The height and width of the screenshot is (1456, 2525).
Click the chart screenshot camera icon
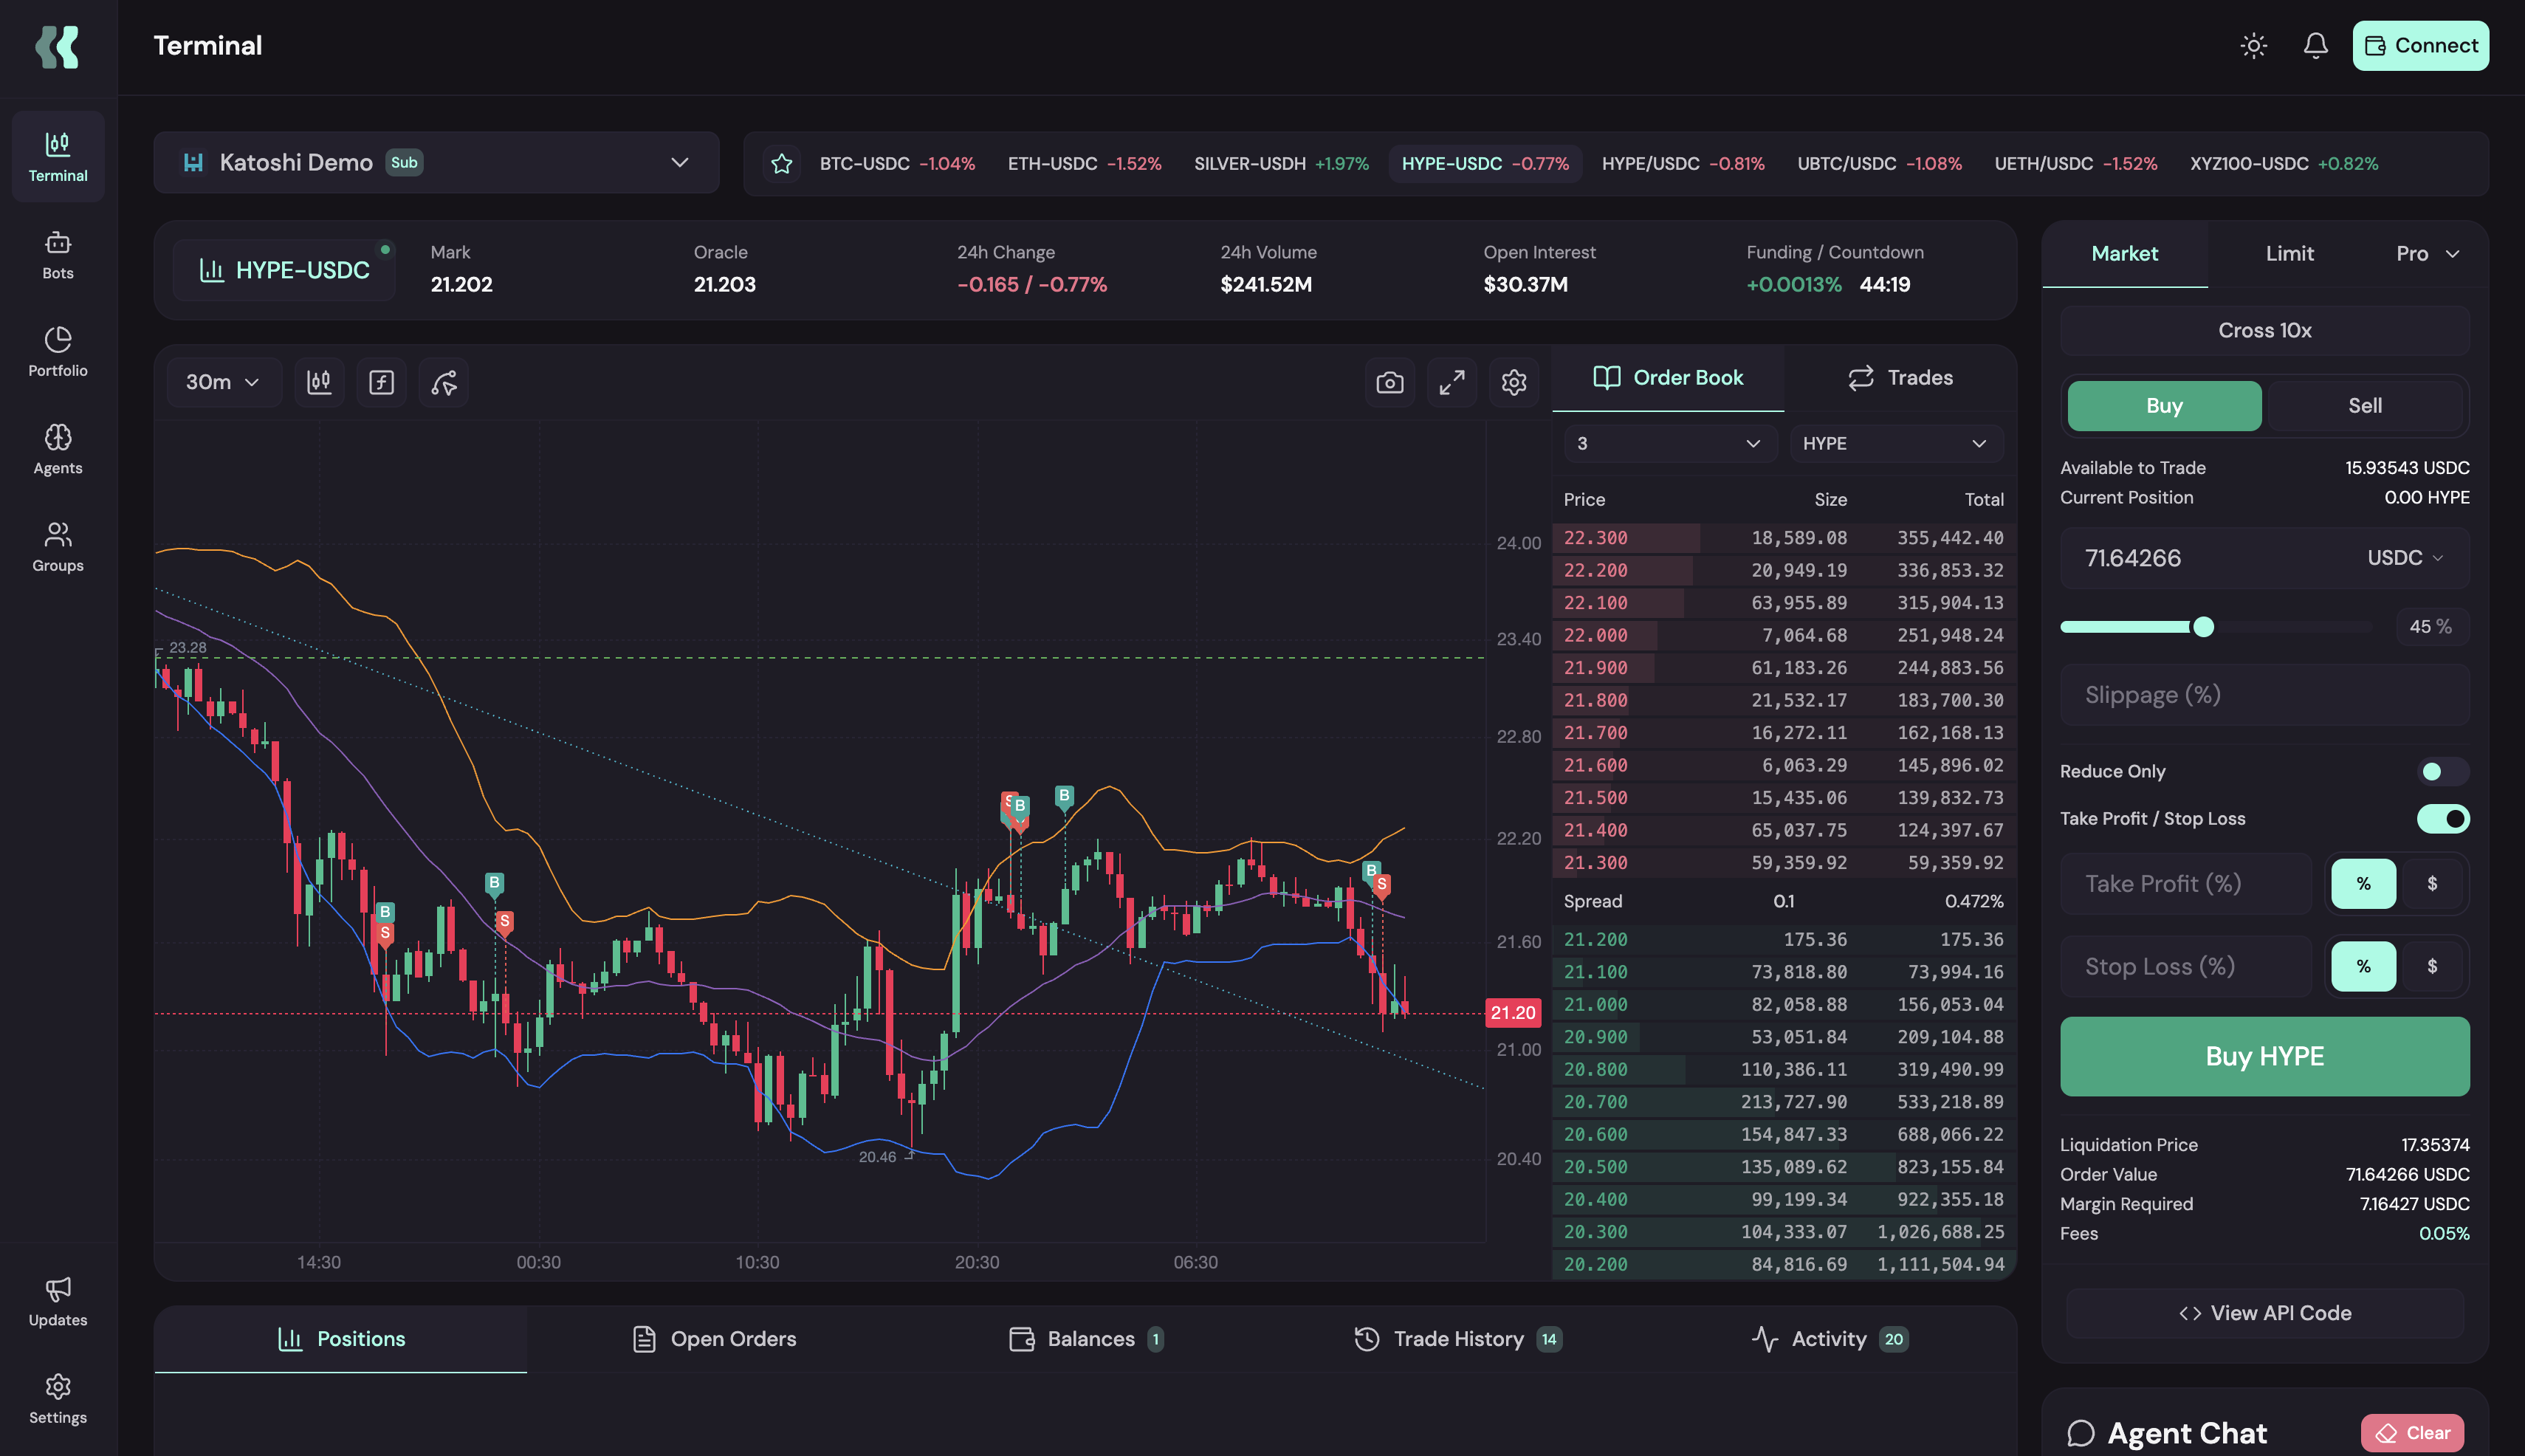click(1389, 382)
